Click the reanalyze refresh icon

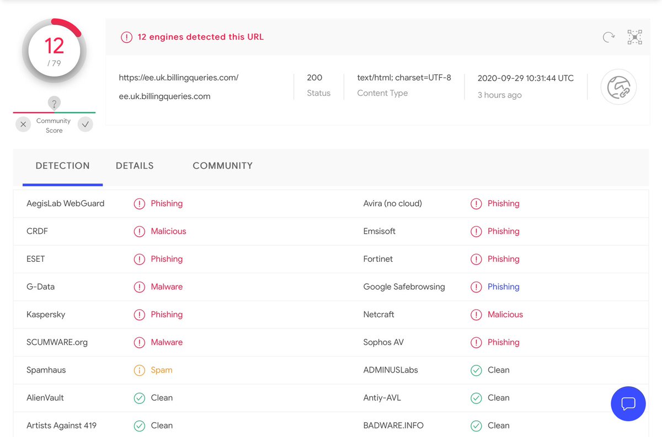tap(608, 37)
